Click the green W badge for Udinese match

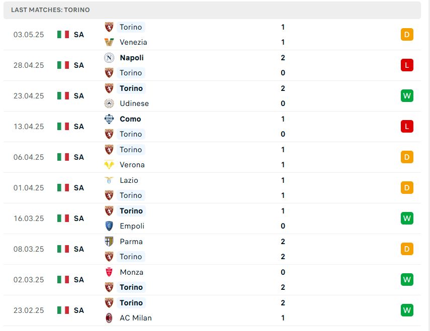pos(407,96)
